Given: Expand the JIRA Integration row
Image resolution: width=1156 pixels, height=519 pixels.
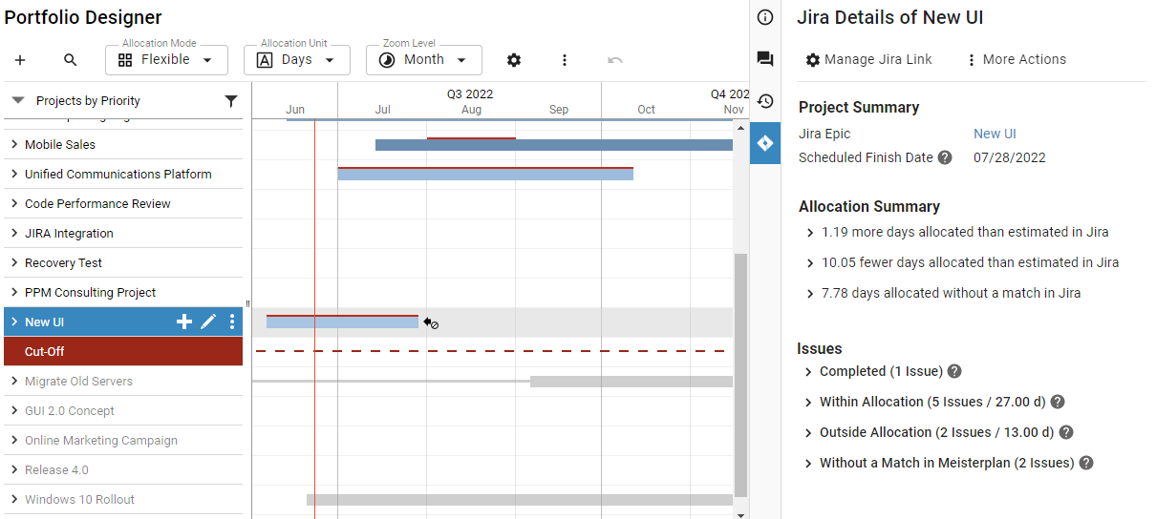Looking at the screenshot, I should coord(14,234).
